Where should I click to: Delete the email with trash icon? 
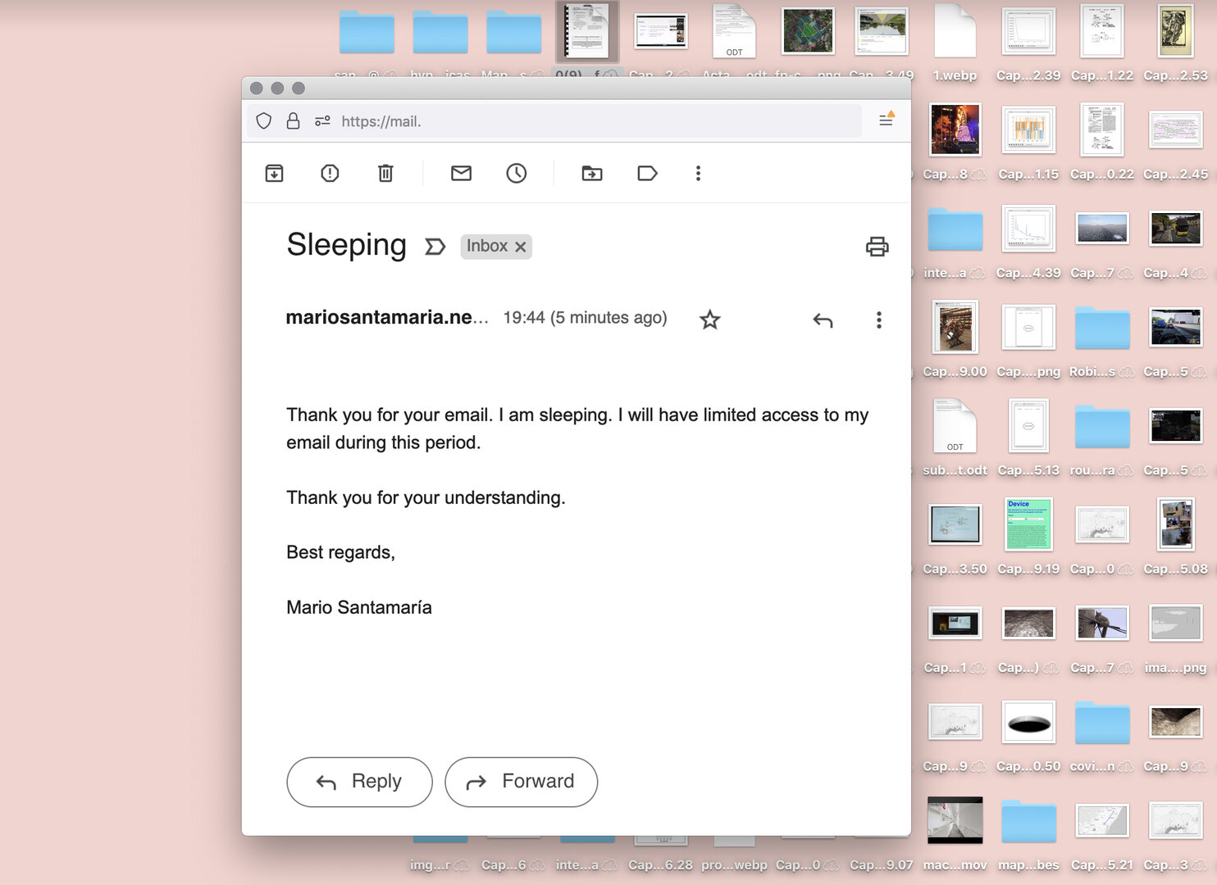click(x=385, y=173)
